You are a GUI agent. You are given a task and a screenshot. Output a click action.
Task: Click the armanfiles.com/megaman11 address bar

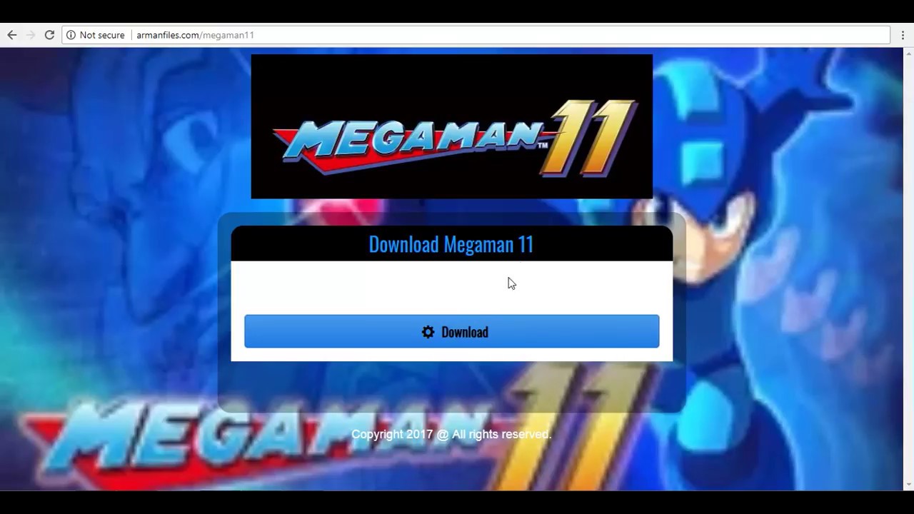476,35
